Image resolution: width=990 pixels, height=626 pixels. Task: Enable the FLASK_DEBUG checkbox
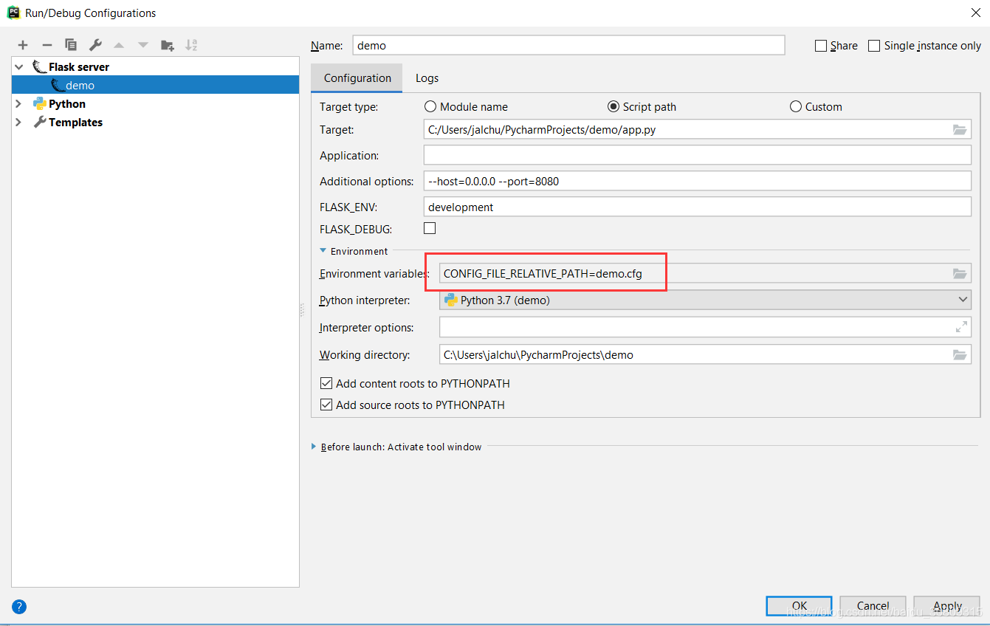430,228
